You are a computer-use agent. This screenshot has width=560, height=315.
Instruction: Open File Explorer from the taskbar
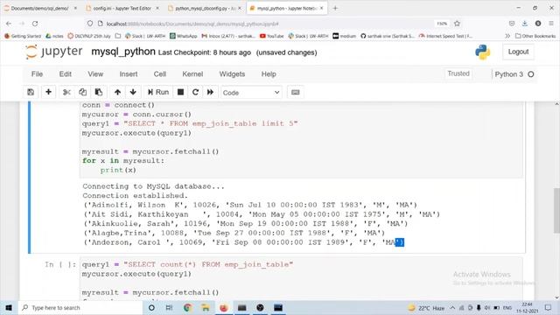tap(206, 307)
